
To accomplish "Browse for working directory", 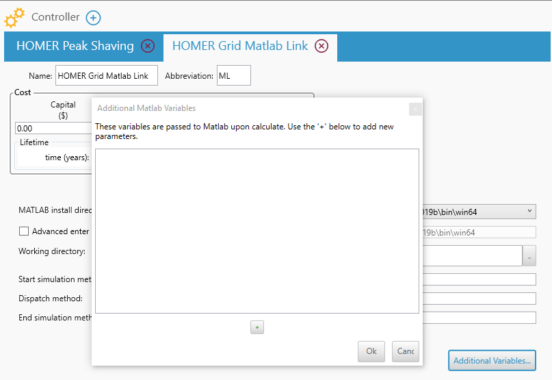I will (529, 255).
